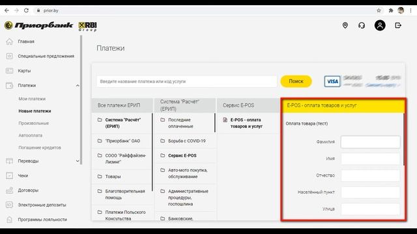This screenshot has width=417, height=234.
Task: Open Чеки in the sidebar
Action: [23, 175]
